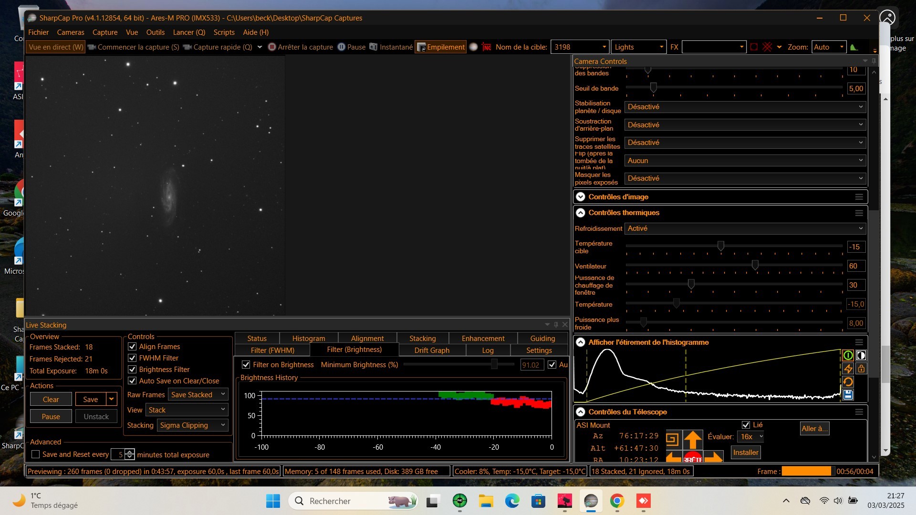Click the green histogram stretch power icon
Image resolution: width=916 pixels, height=515 pixels.
click(848, 355)
